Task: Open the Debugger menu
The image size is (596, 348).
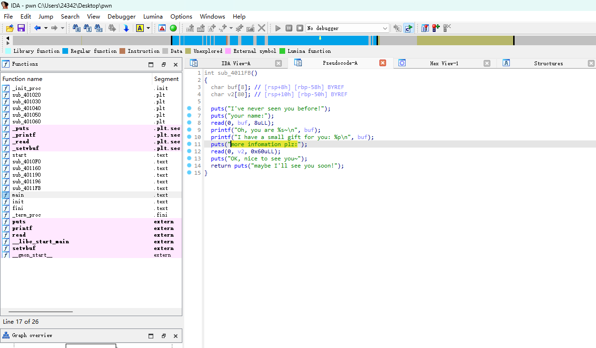Action: [x=121, y=16]
